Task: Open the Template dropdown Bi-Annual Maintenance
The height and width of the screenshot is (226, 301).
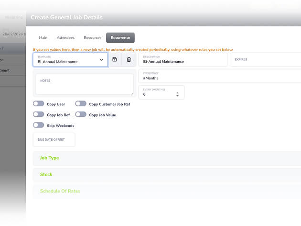Action: click(x=70, y=60)
